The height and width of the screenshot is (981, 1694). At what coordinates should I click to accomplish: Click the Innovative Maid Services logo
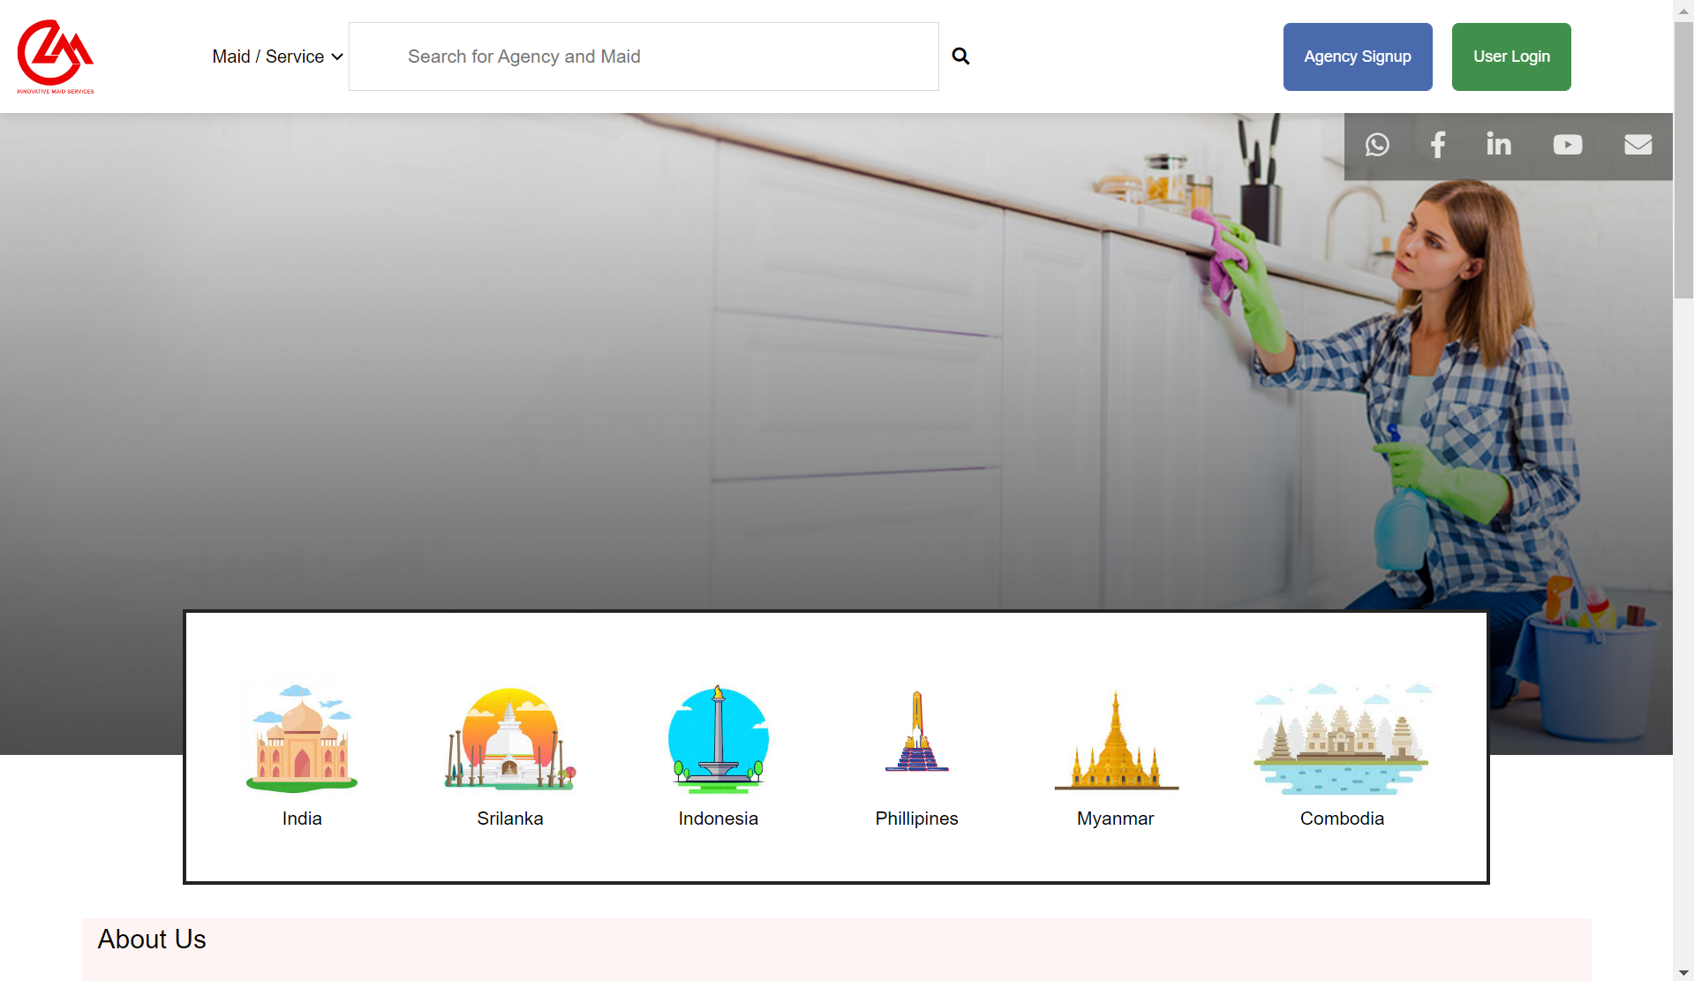56,57
